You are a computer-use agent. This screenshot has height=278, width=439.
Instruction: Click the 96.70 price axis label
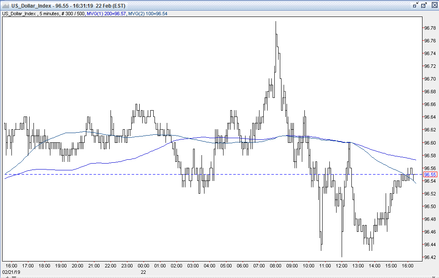click(x=430, y=79)
